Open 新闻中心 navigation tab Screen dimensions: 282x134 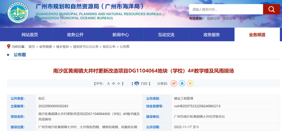click(x=121, y=35)
